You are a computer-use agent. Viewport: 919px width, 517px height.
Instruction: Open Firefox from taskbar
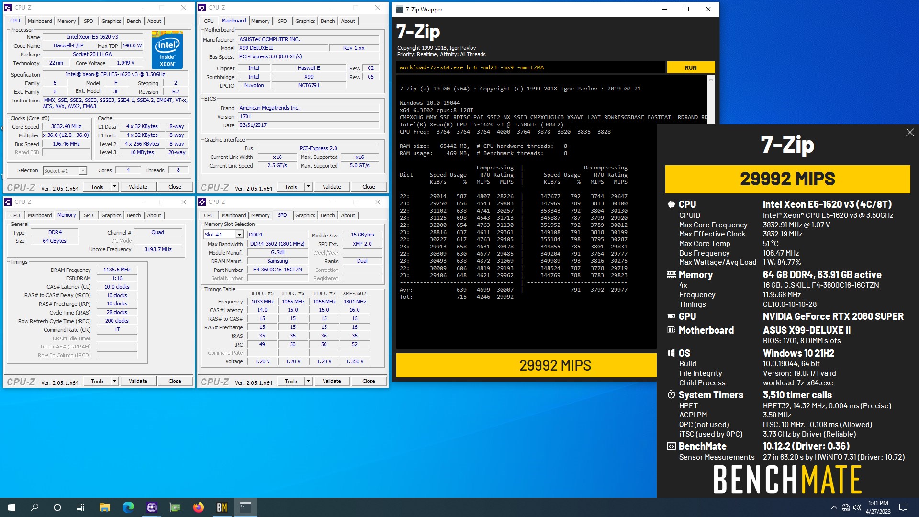point(198,507)
